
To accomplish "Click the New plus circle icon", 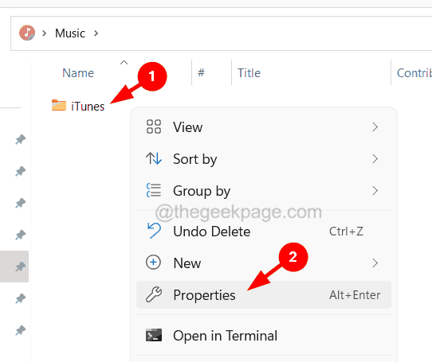I will pyautogui.click(x=153, y=263).
